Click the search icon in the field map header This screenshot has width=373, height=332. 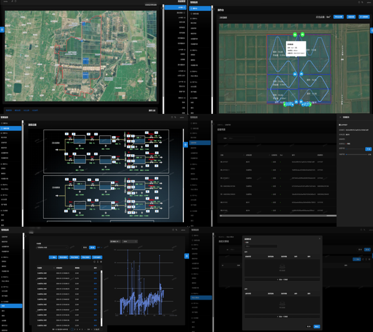coord(362,2)
